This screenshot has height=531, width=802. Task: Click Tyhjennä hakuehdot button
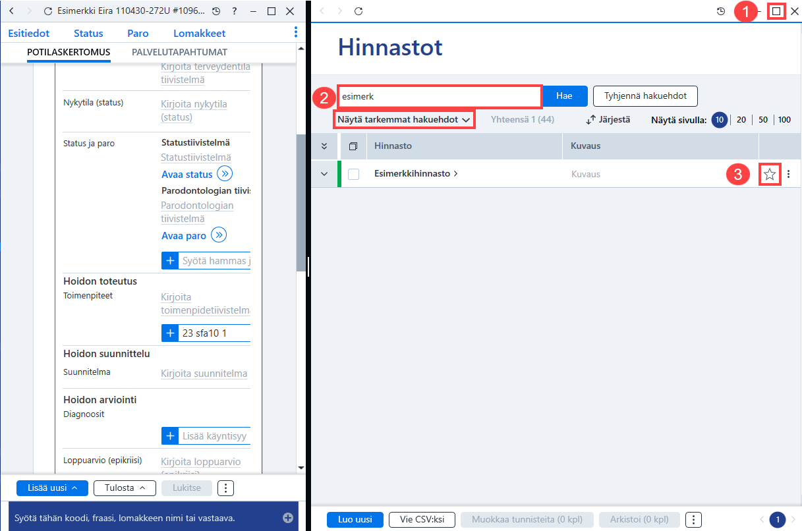646,96
